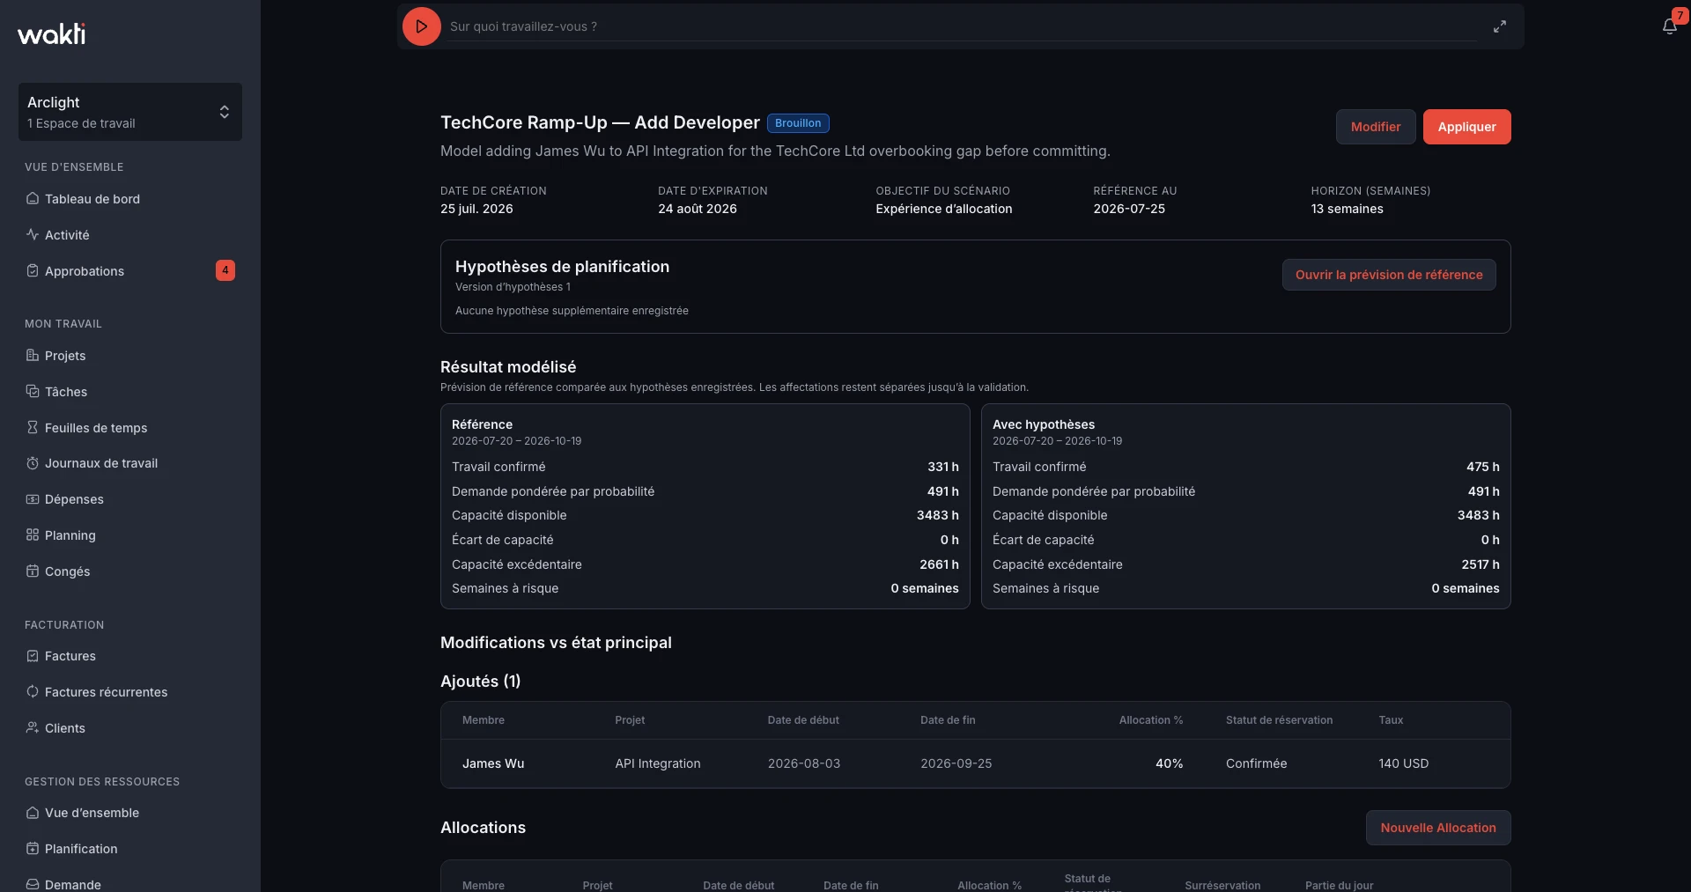The width and height of the screenshot is (1691, 892).
Task: Click the 331 h confirmed work value
Action: pyautogui.click(x=942, y=467)
